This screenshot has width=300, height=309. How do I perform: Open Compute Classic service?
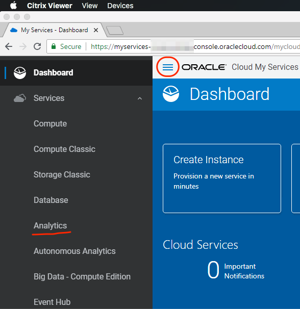[64, 149]
